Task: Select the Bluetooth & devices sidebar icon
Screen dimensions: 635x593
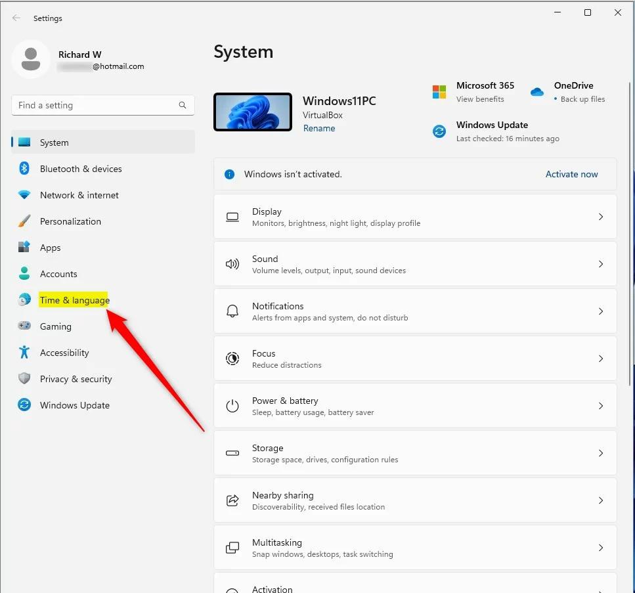Action: pos(24,169)
